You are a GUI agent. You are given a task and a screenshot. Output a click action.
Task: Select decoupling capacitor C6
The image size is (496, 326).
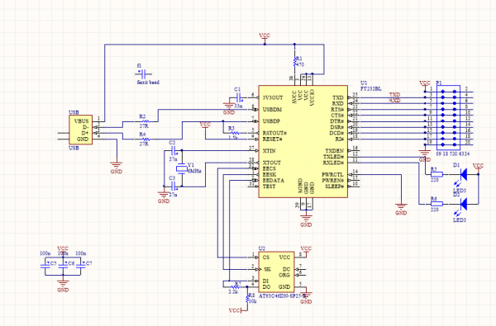63,266
